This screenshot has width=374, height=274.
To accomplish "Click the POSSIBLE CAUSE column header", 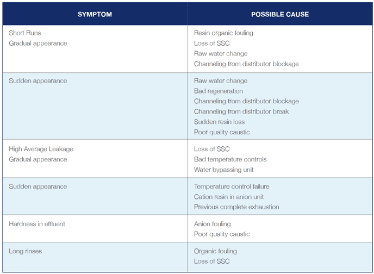I will (x=280, y=14).
